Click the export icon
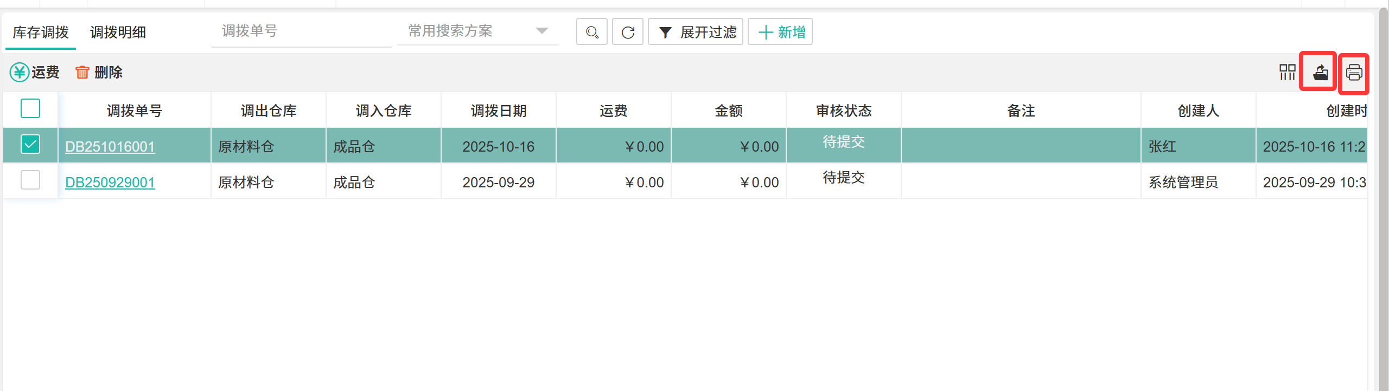The width and height of the screenshot is (1389, 391). click(x=1320, y=72)
